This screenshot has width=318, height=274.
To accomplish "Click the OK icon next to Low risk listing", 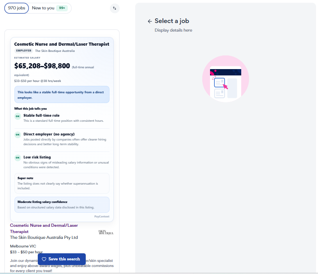I will pyautogui.click(x=17, y=157).
